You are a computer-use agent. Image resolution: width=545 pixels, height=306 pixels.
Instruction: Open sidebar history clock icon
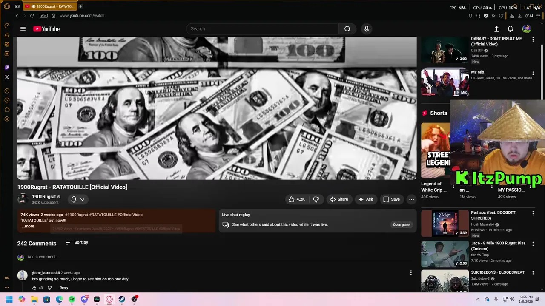click(x=7, y=100)
